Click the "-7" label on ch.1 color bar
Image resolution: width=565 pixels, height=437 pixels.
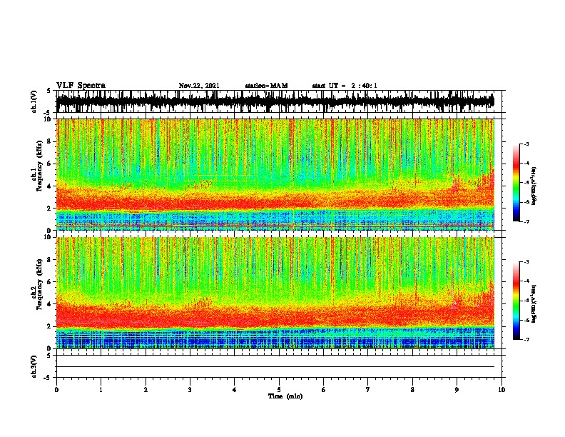(x=526, y=221)
